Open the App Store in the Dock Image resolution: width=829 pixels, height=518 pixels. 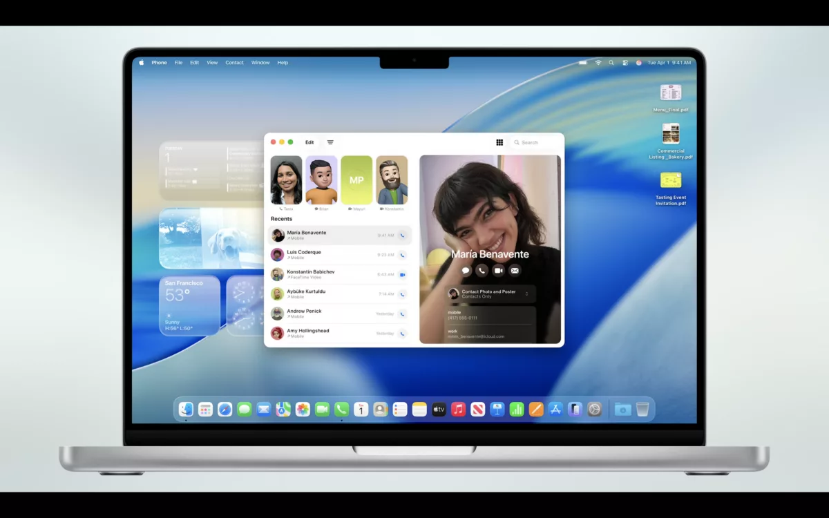[x=555, y=410]
